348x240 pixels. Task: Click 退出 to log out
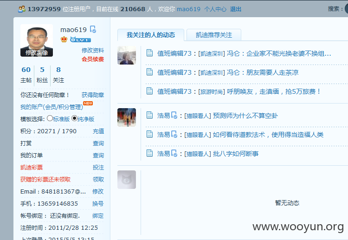point(236,9)
